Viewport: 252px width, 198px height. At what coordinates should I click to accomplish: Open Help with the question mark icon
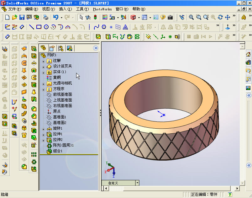tap(163, 17)
